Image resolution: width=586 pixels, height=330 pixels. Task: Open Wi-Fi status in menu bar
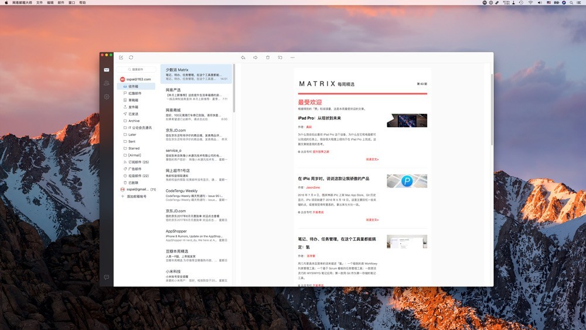point(530,2)
